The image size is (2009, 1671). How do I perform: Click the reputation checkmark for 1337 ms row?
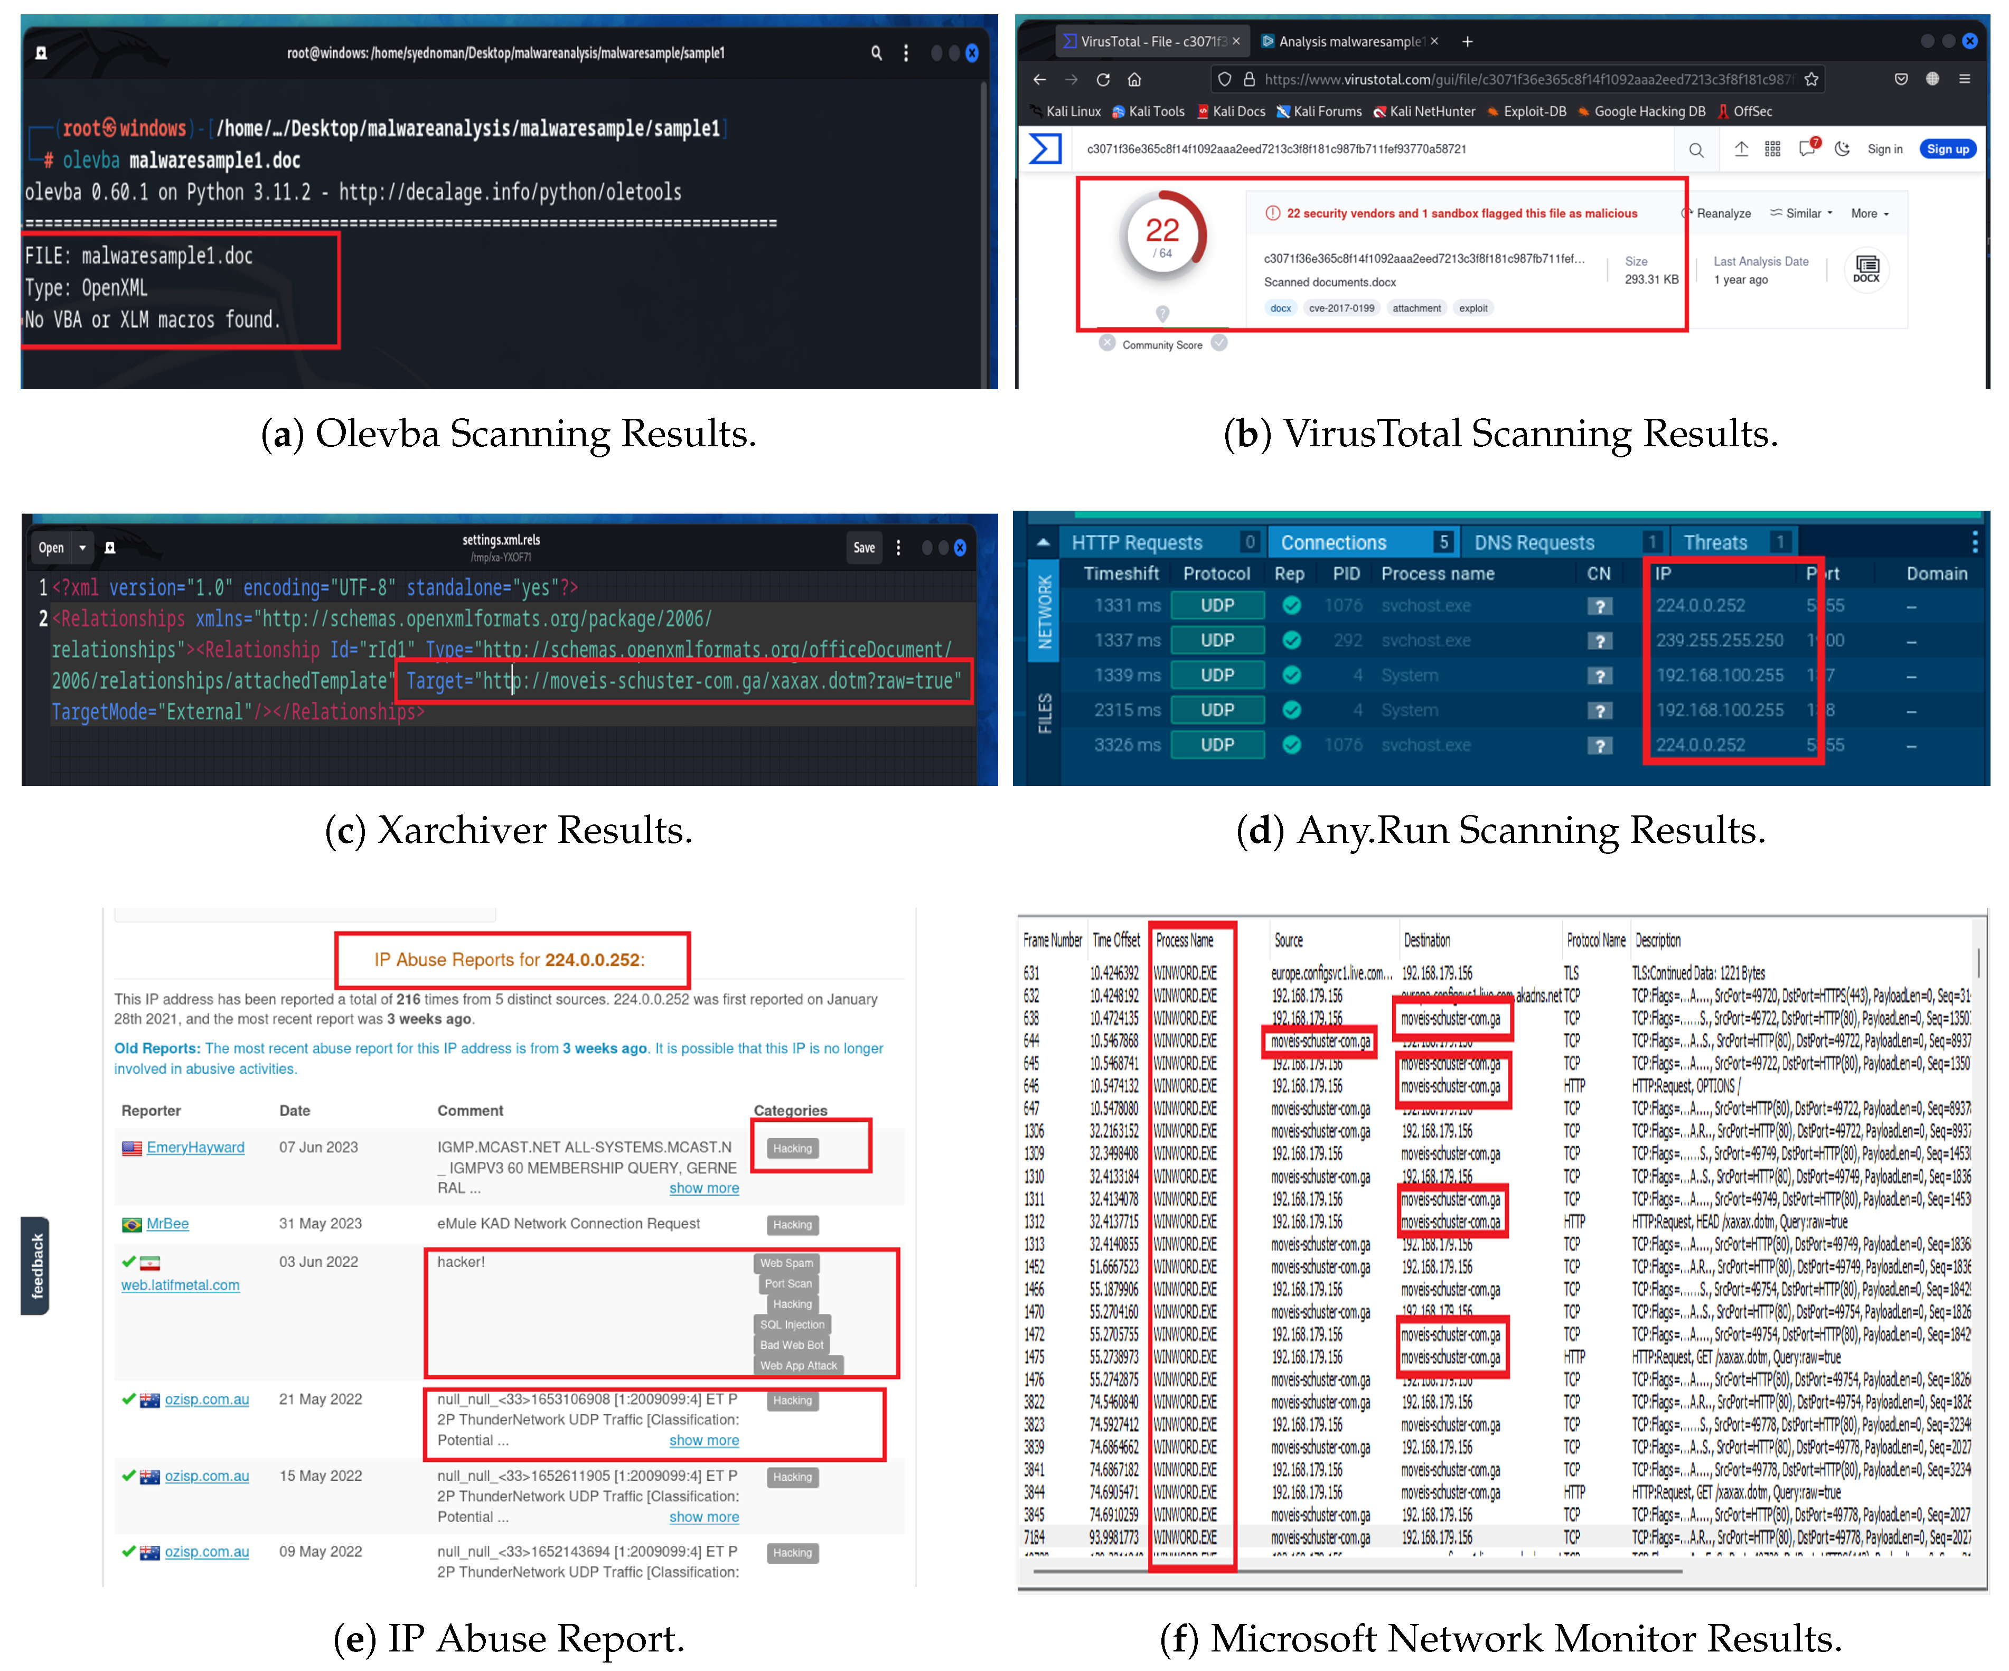pyautogui.click(x=1291, y=641)
